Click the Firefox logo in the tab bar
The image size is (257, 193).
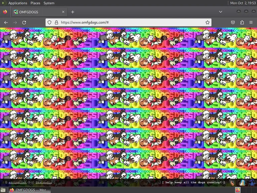(5, 12)
